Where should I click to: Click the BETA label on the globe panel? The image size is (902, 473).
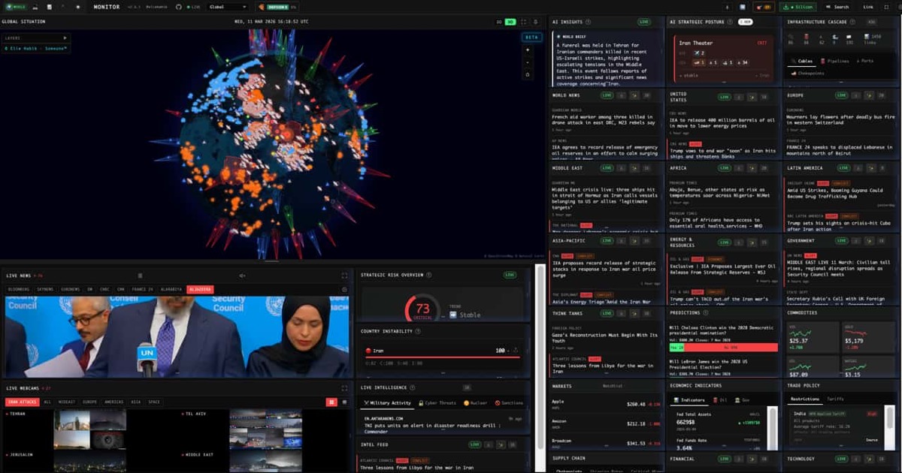pyautogui.click(x=531, y=37)
